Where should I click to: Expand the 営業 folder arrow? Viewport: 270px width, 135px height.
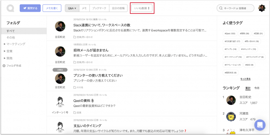click(x=4, y=51)
